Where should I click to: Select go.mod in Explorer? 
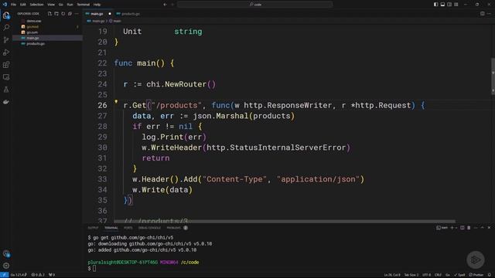click(47, 27)
